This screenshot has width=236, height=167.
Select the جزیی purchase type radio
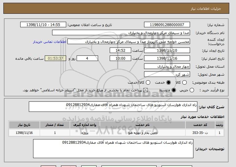coord(192,90)
